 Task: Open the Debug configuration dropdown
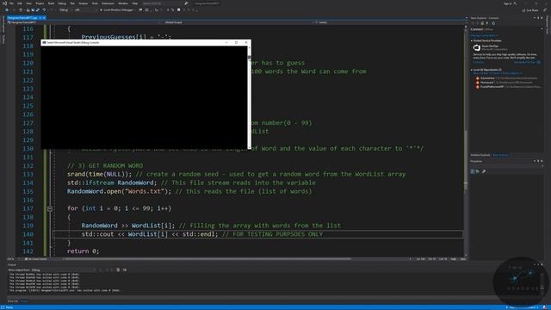65,9
